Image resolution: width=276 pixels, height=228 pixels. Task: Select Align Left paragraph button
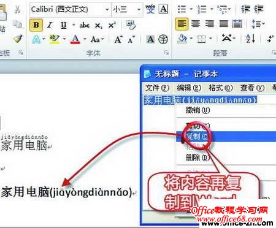182,24
